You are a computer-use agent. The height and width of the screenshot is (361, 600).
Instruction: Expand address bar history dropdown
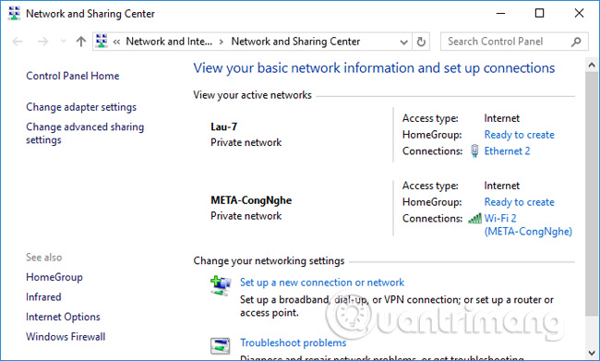(403, 42)
